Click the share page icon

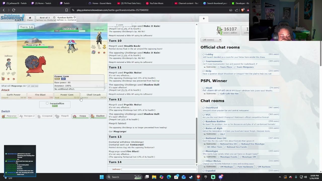(236, 10)
